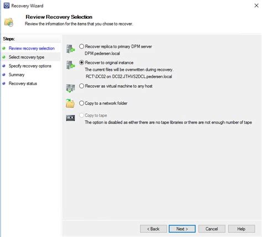Click the Steps: label
This screenshot has height=237, width=262.
tap(9, 39)
